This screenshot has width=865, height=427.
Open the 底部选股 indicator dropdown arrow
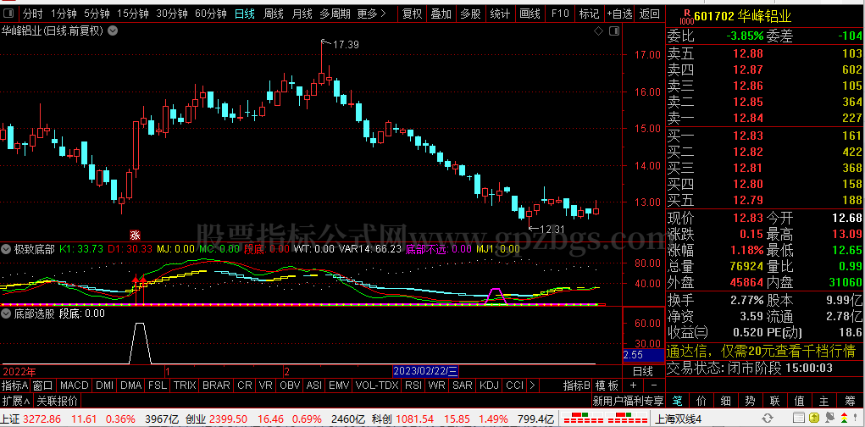pos(7,314)
